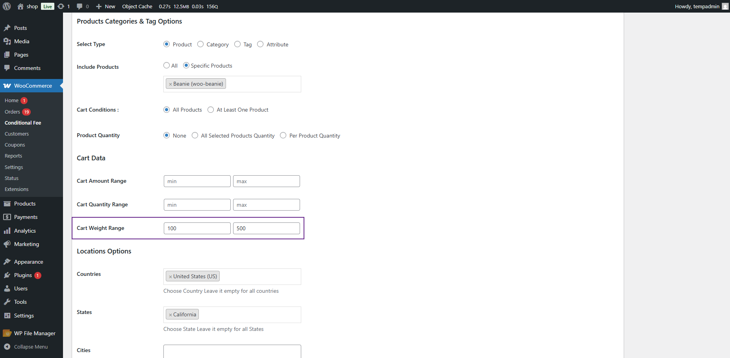This screenshot has width=730, height=358.
Task: Click the Settings sliders icon in sidebar
Action: click(7, 316)
